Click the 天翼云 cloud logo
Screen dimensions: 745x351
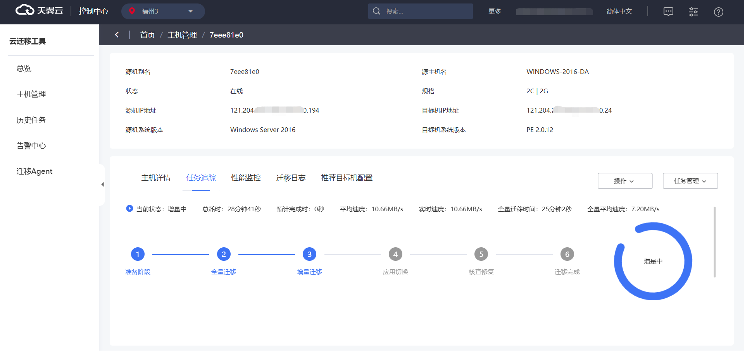coord(39,10)
